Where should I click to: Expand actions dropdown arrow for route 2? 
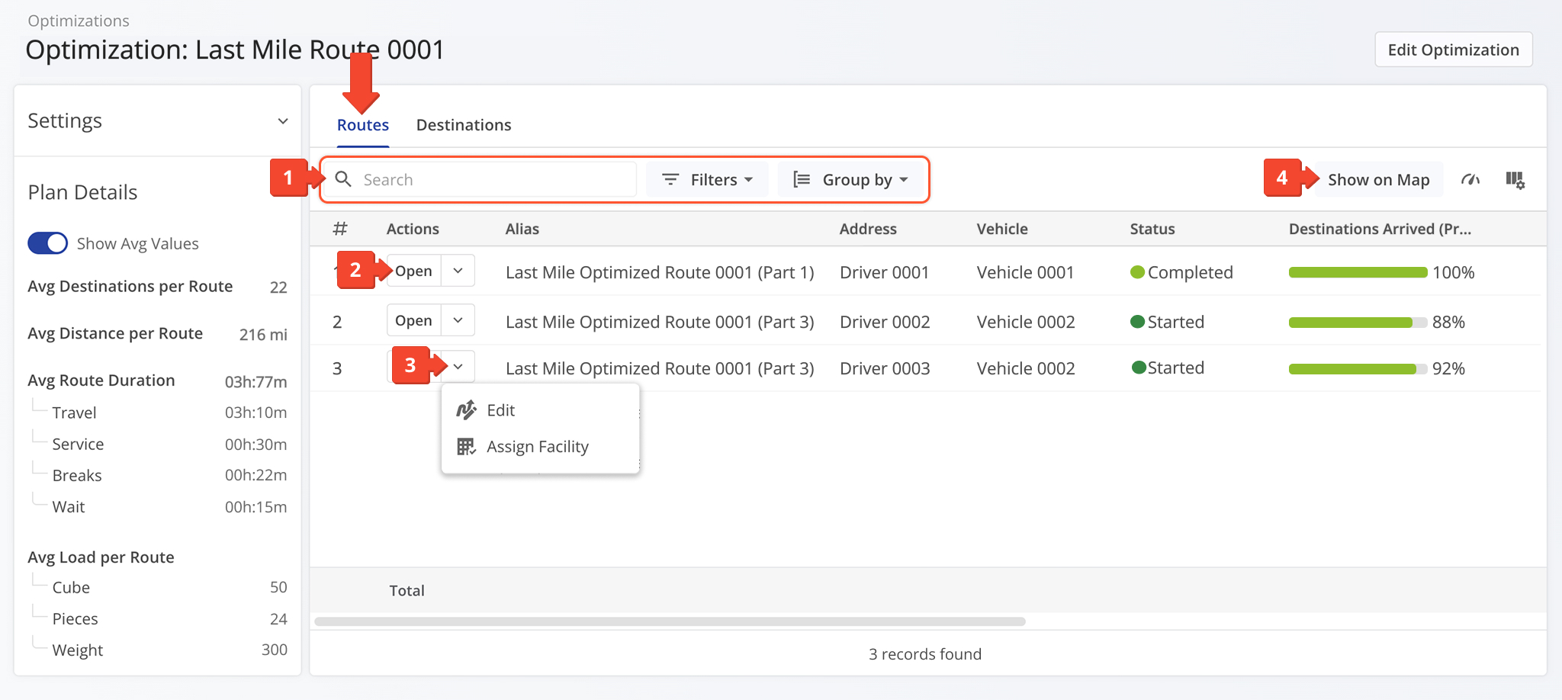point(458,321)
